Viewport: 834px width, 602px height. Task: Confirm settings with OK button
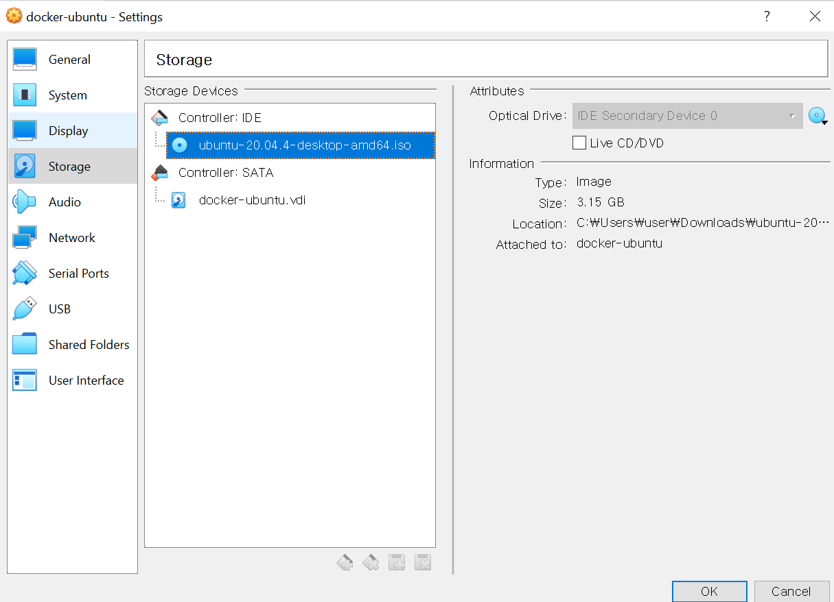click(x=710, y=591)
